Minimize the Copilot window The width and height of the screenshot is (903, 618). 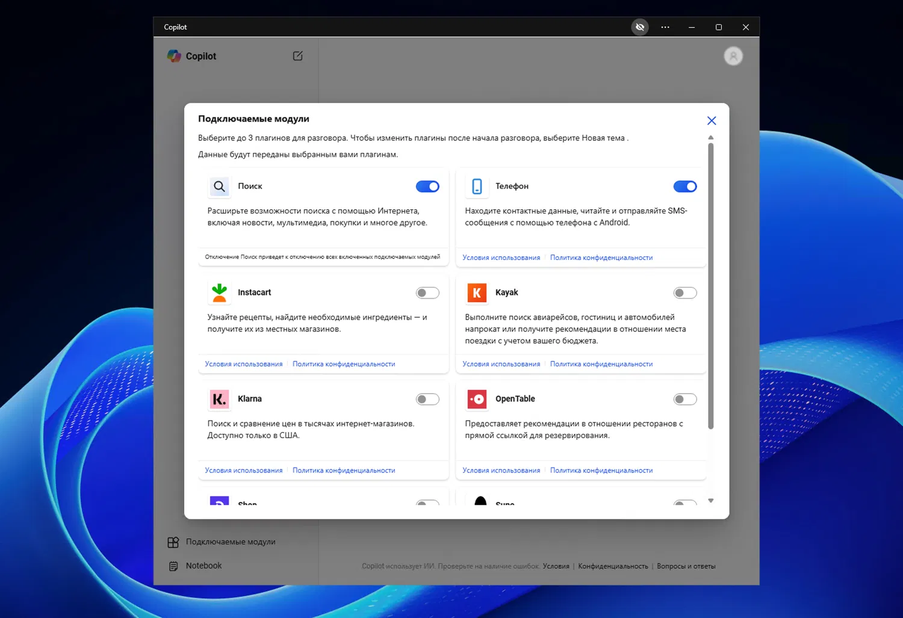692,27
